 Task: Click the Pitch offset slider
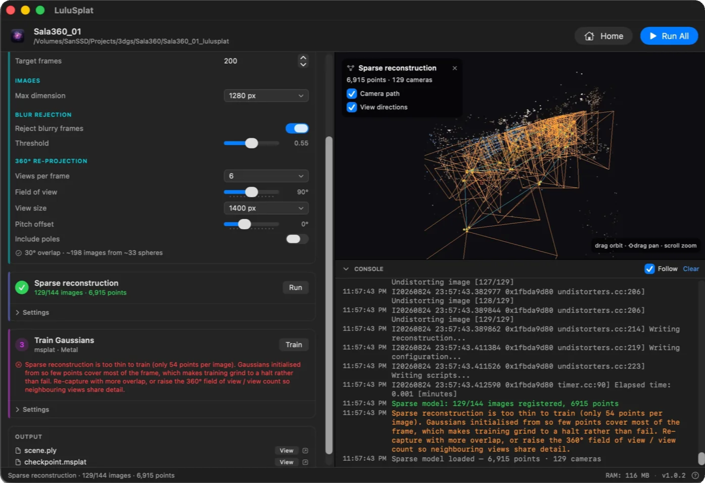252,224
